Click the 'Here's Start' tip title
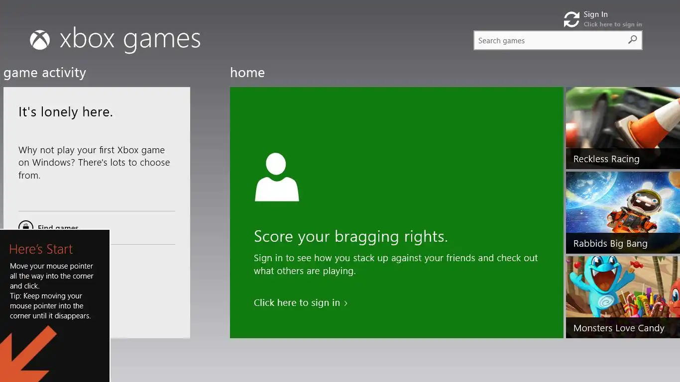Image resolution: width=680 pixels, height=382 pixels. pos(41,249)
